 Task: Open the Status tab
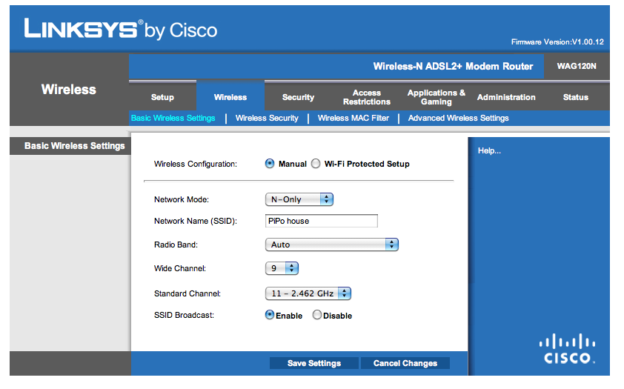(x=575, y=97)
